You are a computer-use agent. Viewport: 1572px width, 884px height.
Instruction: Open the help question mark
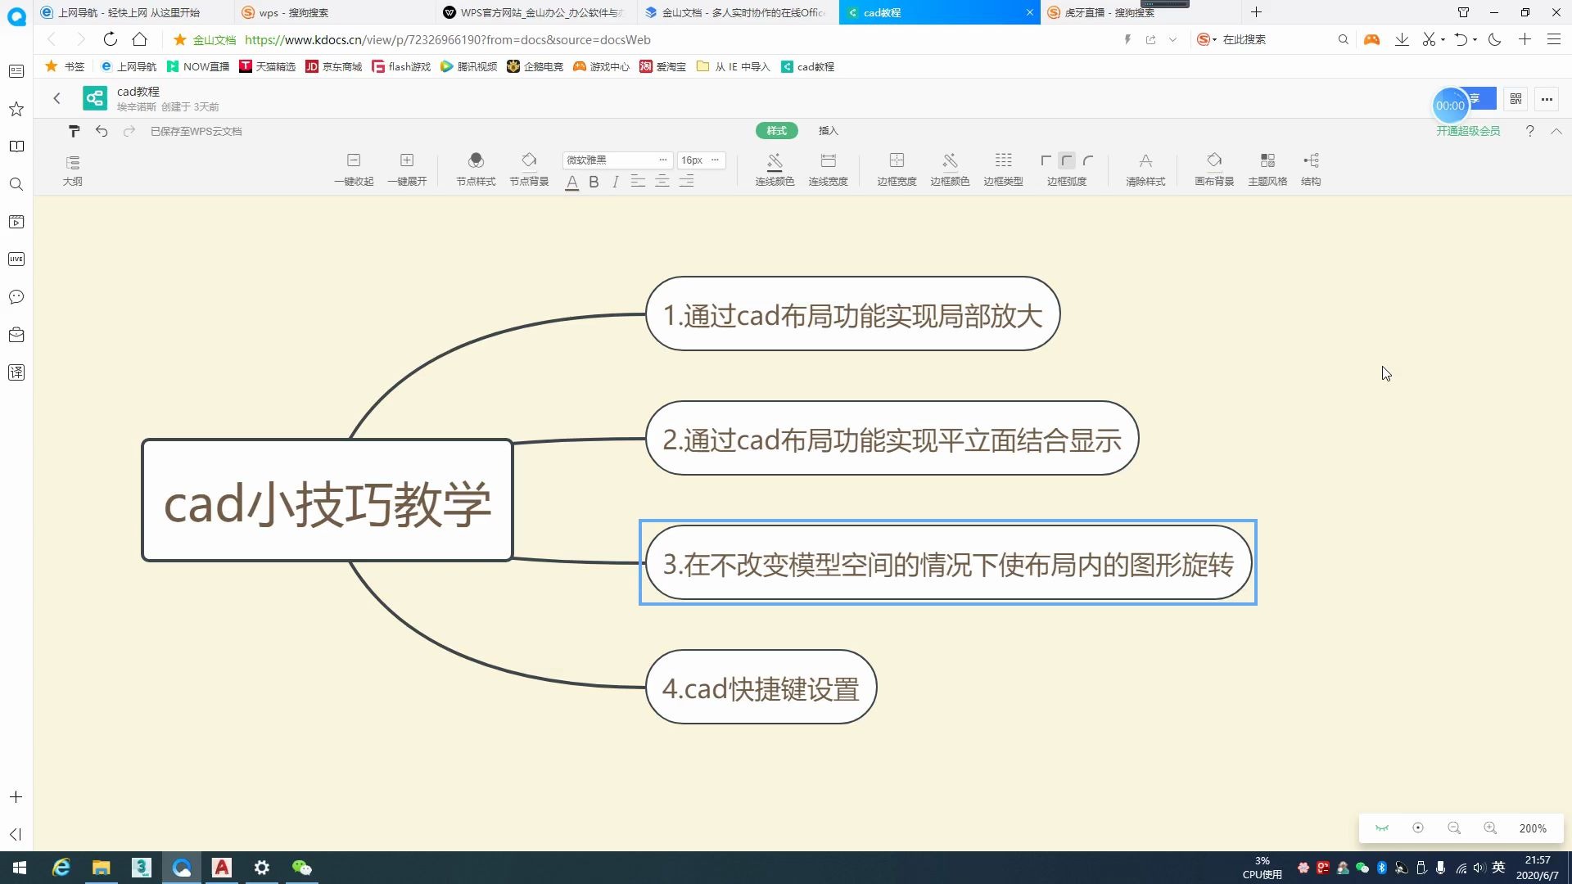(1529, 131)
